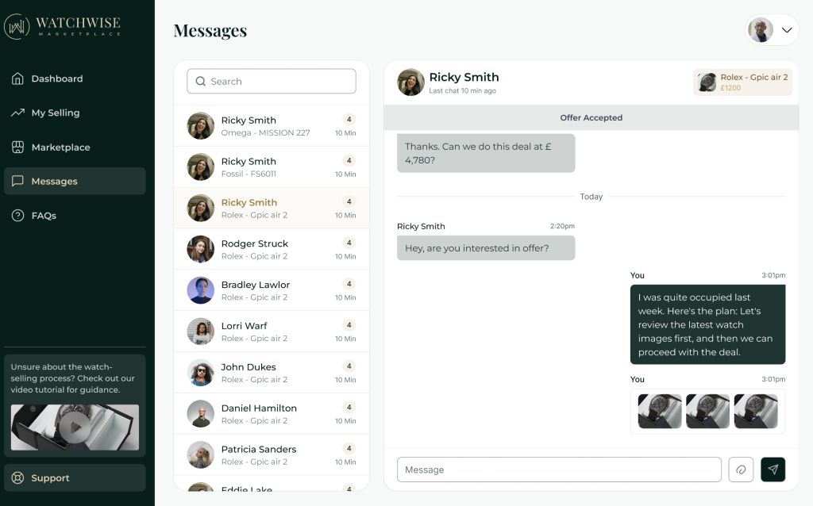
Task: Open the second sent watch image
Action: [x=707, y=411]
